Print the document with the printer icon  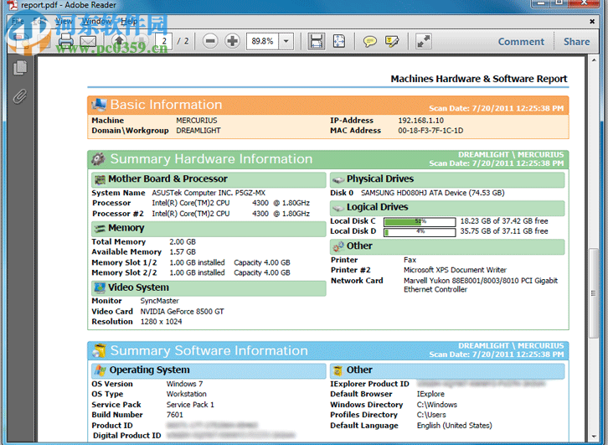tap(65, 41)
